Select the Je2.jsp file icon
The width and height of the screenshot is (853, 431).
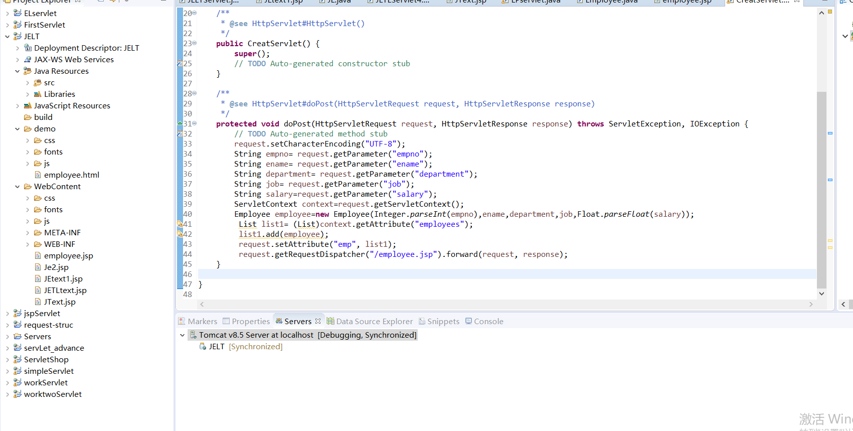coord(38,267)
